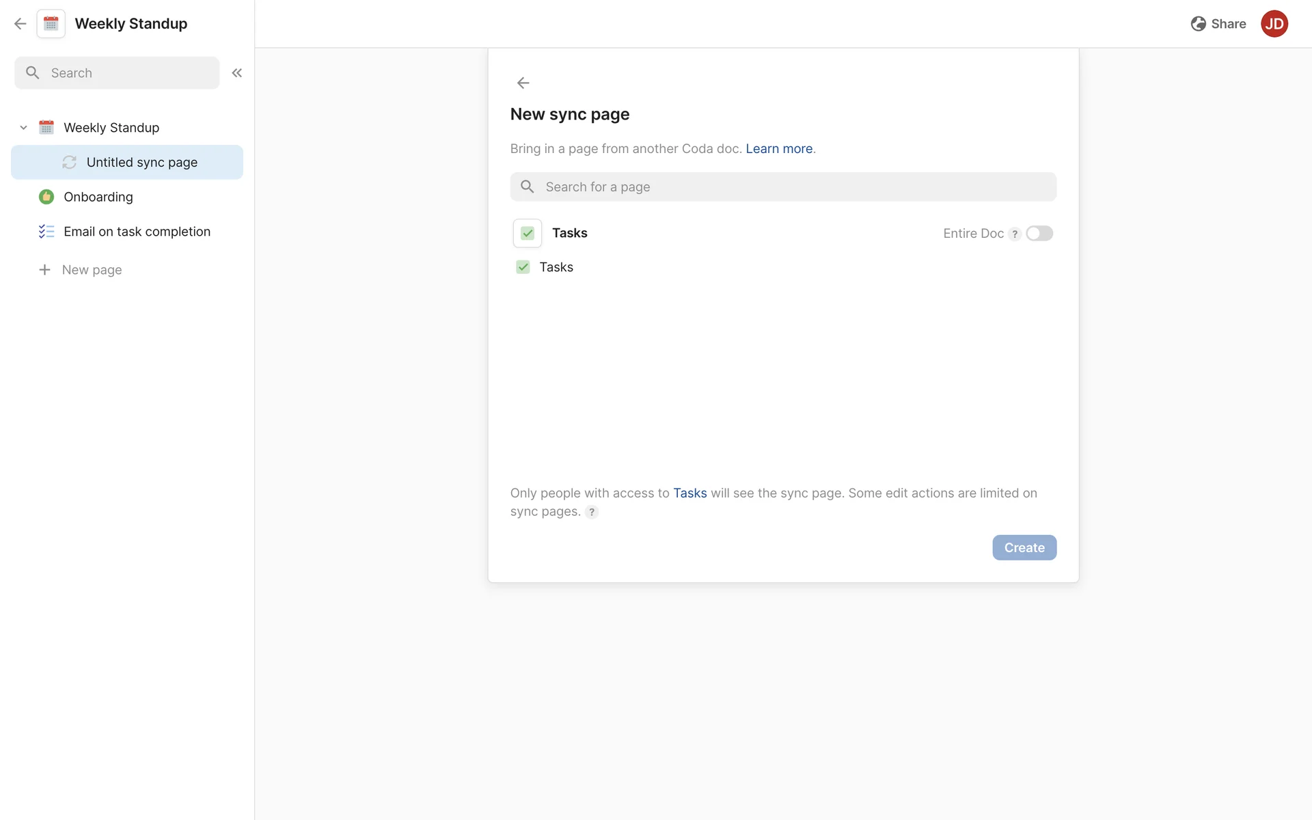Select the Tasks page in the list
Screen dimensions: 1312x820
click(556, 267)
